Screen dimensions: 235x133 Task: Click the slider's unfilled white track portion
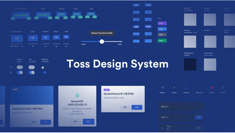tap(113, 42)
